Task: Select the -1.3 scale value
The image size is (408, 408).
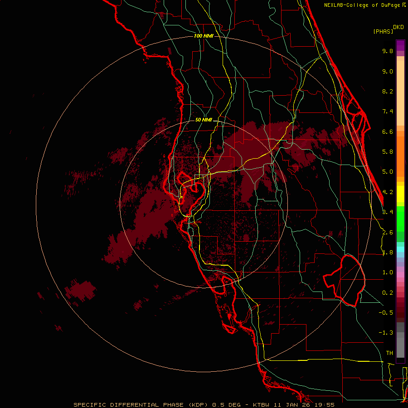Action: 386,333
